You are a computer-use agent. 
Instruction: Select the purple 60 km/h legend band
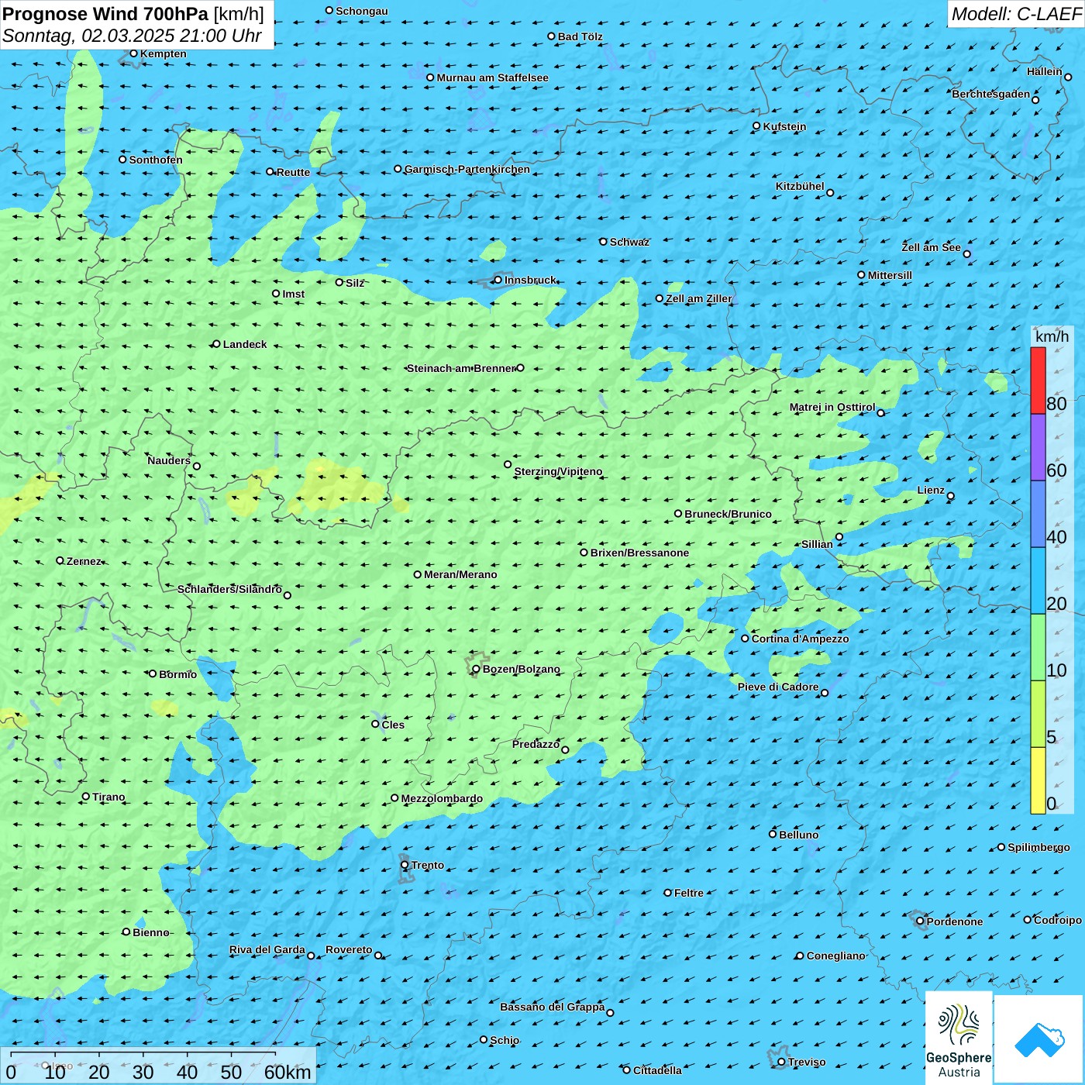point(1038,447)
